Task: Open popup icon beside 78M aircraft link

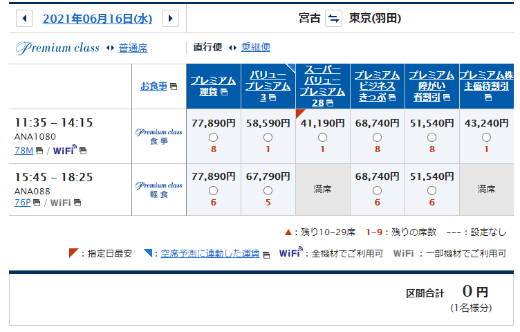Action: pos(39,151)
